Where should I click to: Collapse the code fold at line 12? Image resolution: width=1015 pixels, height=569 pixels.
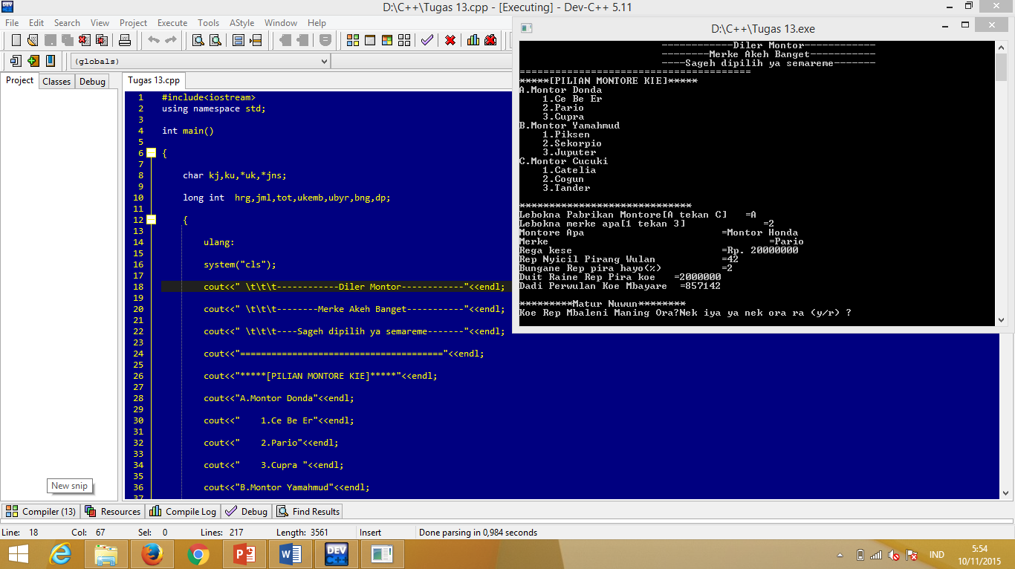click(151, 220)
